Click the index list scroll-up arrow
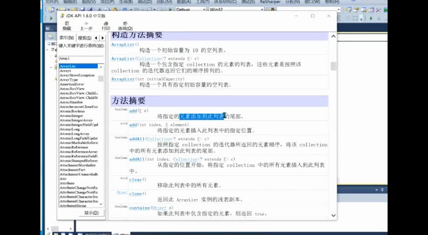The width and height of the screenshot is (428, 235). (x=101, y=67)
